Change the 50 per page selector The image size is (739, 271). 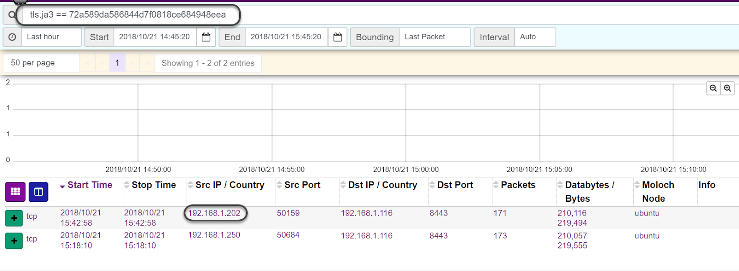(x=41, y=63)
